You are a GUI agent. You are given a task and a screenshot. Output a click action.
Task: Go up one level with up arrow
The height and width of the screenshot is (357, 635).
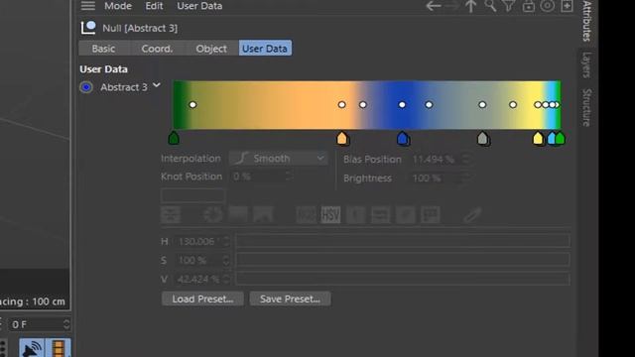(x=470, y=6)
